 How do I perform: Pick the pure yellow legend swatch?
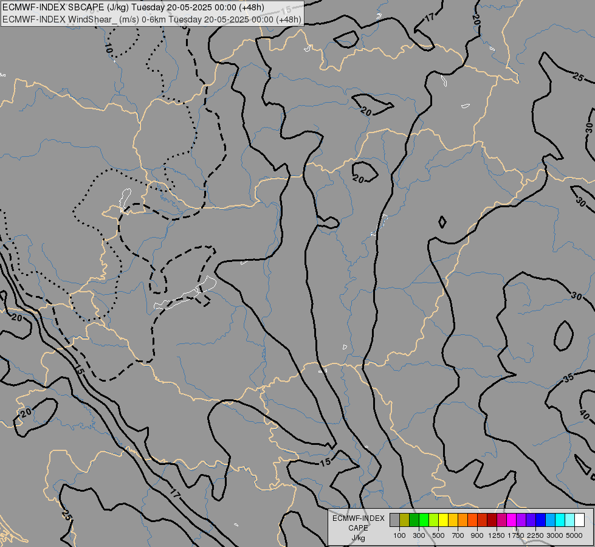(443, 520)
